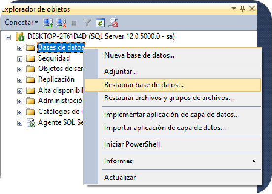Close the Explorador de objetos panel
The height and width of the screenshot is (194, 272).
pos(252,9)
